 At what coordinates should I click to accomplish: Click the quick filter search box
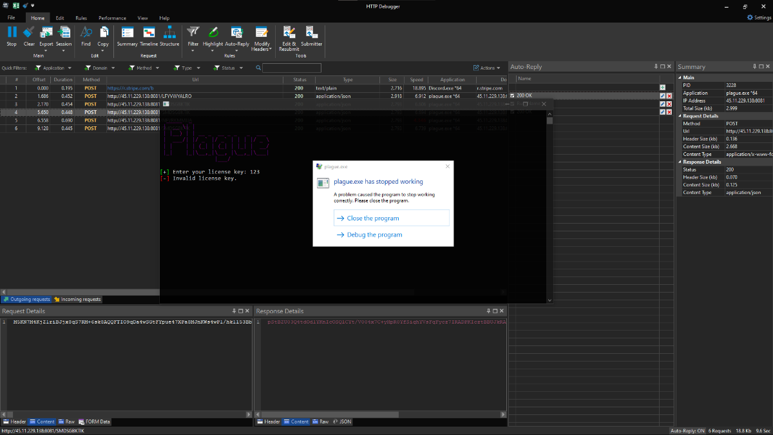(x=291, y=68)
